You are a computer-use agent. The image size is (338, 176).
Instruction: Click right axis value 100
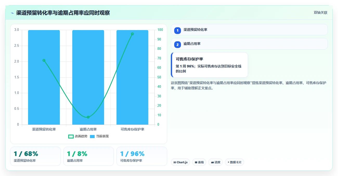[160, 30]
